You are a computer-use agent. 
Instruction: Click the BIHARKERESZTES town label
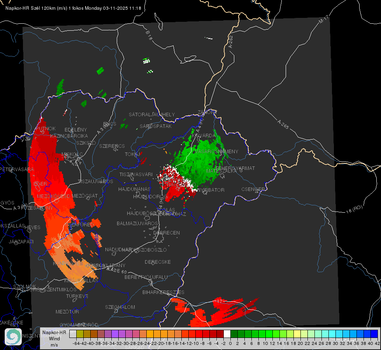tap(163, 292)
